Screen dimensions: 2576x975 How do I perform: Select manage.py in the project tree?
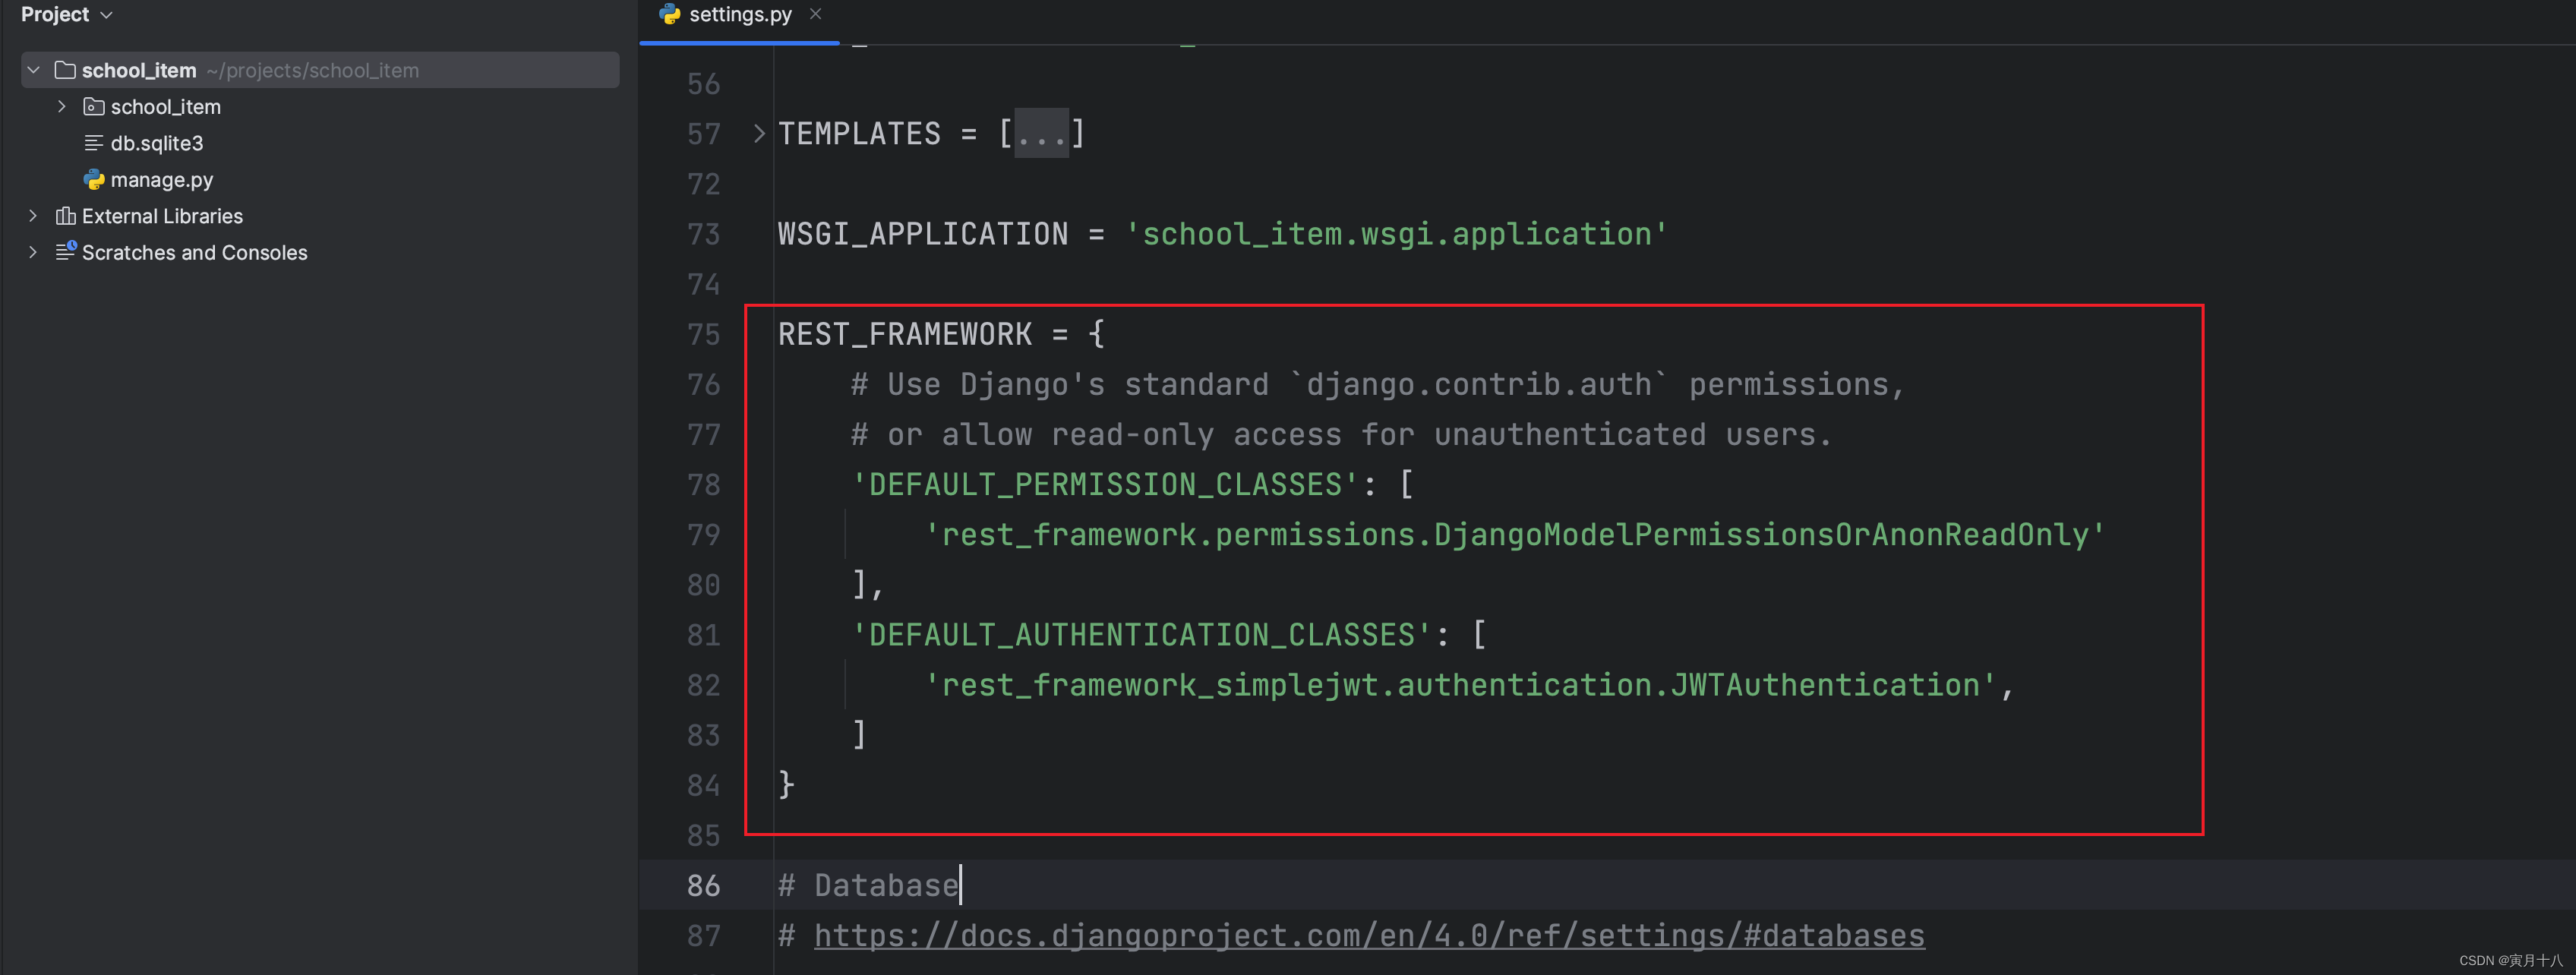162,180
